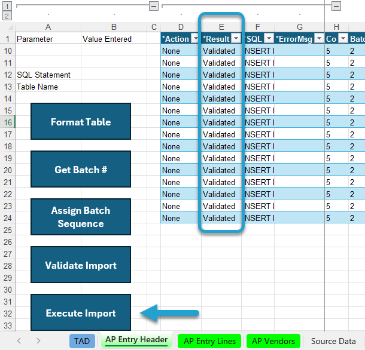This screenshot has width=365, height=350.
Task: Select row 16 header
Action: coord(8,122)
